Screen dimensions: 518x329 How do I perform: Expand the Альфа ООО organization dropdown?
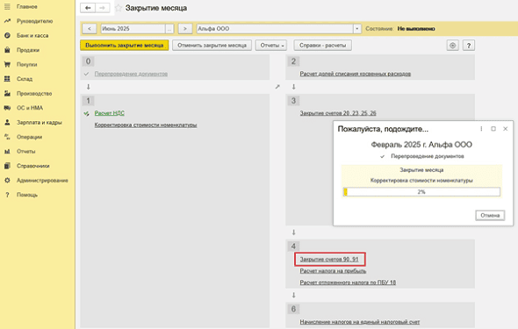point(357,29)
